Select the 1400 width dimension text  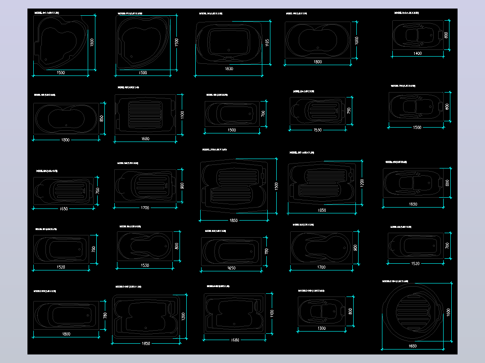(x=418, y=53)
